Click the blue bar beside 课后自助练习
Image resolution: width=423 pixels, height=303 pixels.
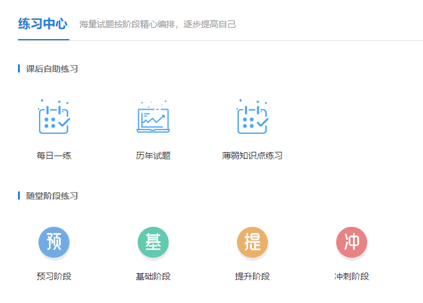[19, 69]
